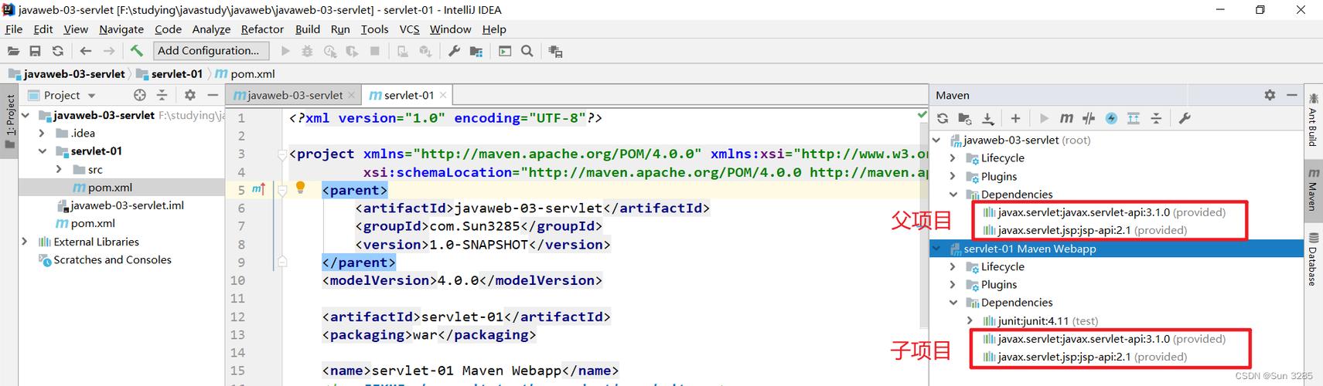Open the Project view dropdown

pyautogui.click(x=91, y=96)
